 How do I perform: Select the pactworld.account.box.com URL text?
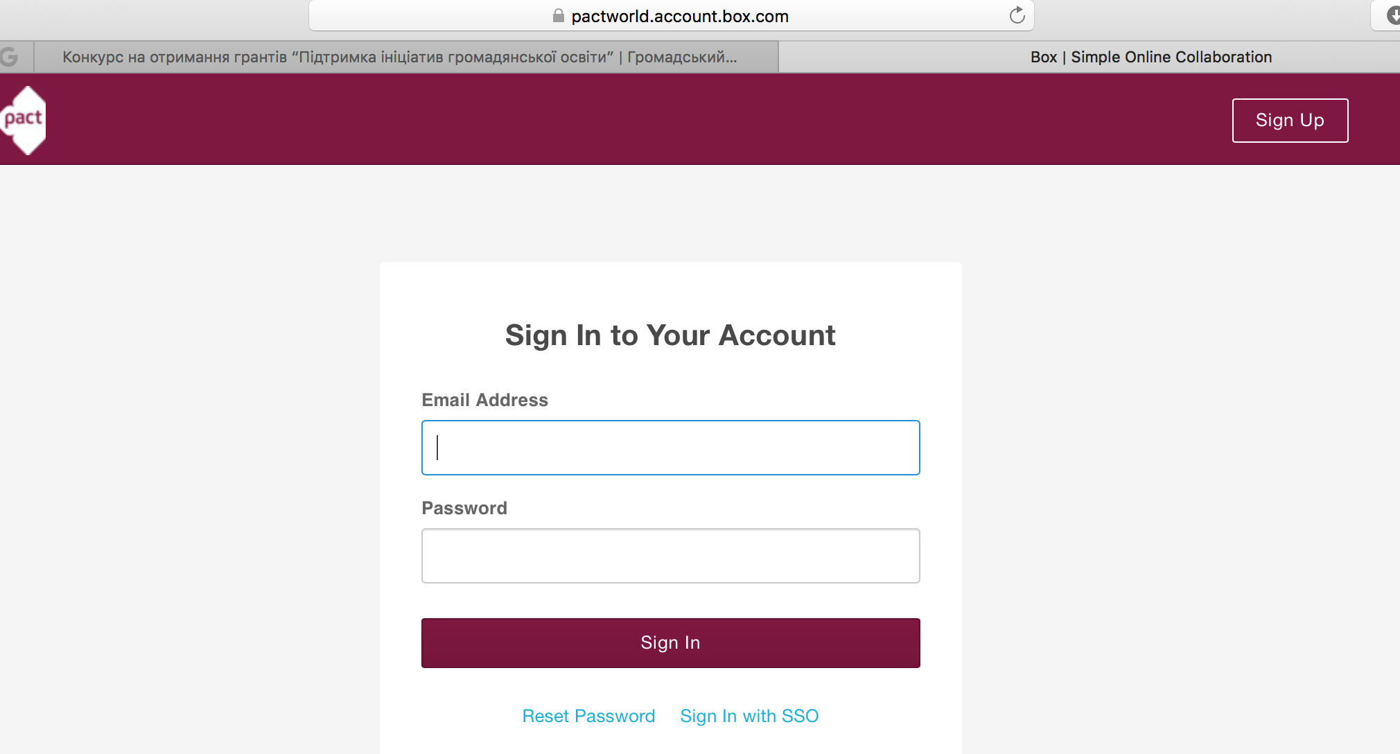point(680,16)
